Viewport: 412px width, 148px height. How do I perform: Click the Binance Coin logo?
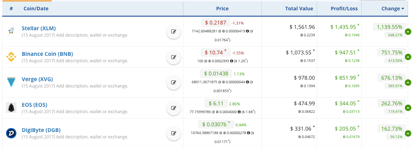pyautogui.click(x=11, y=57)
